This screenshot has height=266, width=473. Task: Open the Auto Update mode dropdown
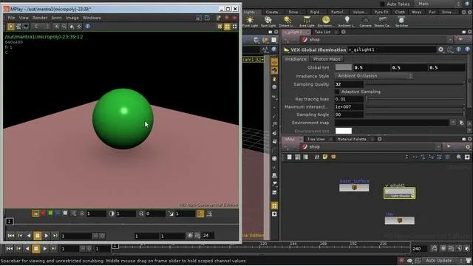pyautogui.click(x=443, y=260)
